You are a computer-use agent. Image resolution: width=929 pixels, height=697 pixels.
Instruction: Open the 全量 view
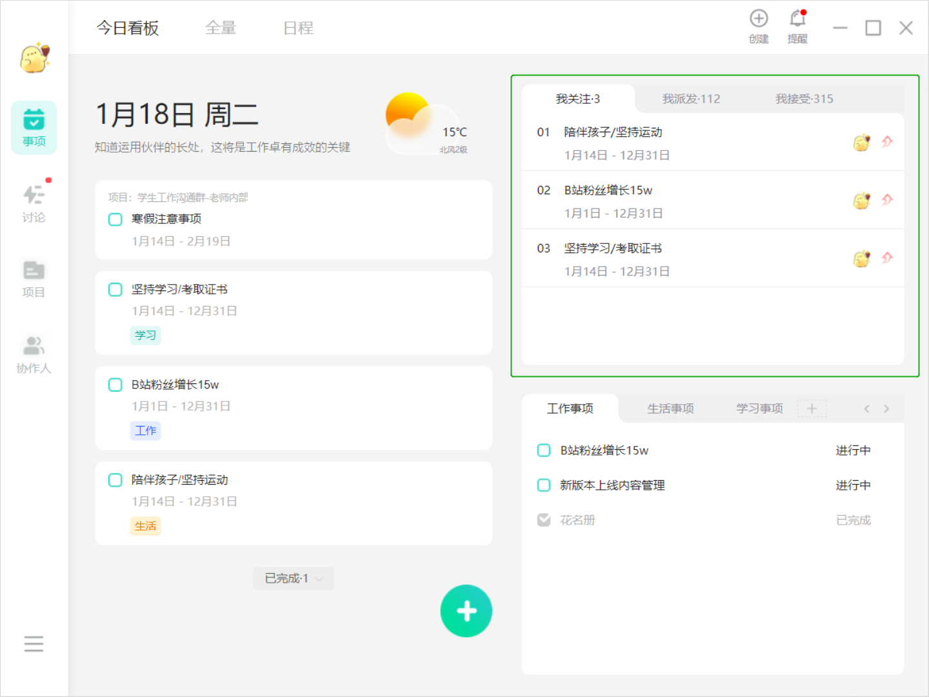coord(221,28)
